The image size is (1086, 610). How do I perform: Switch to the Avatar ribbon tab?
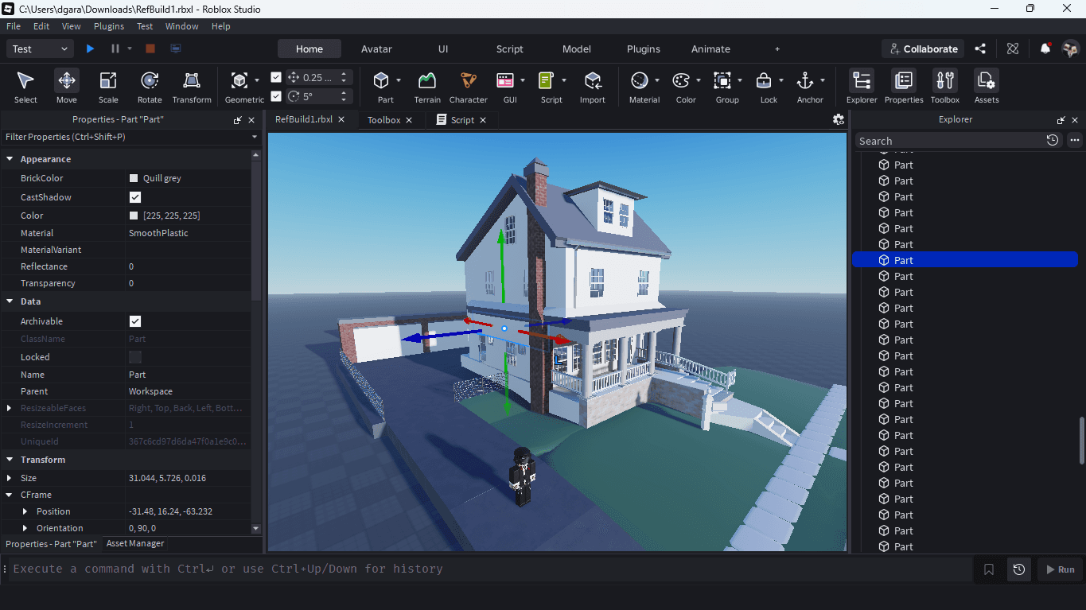pos(376,49)
